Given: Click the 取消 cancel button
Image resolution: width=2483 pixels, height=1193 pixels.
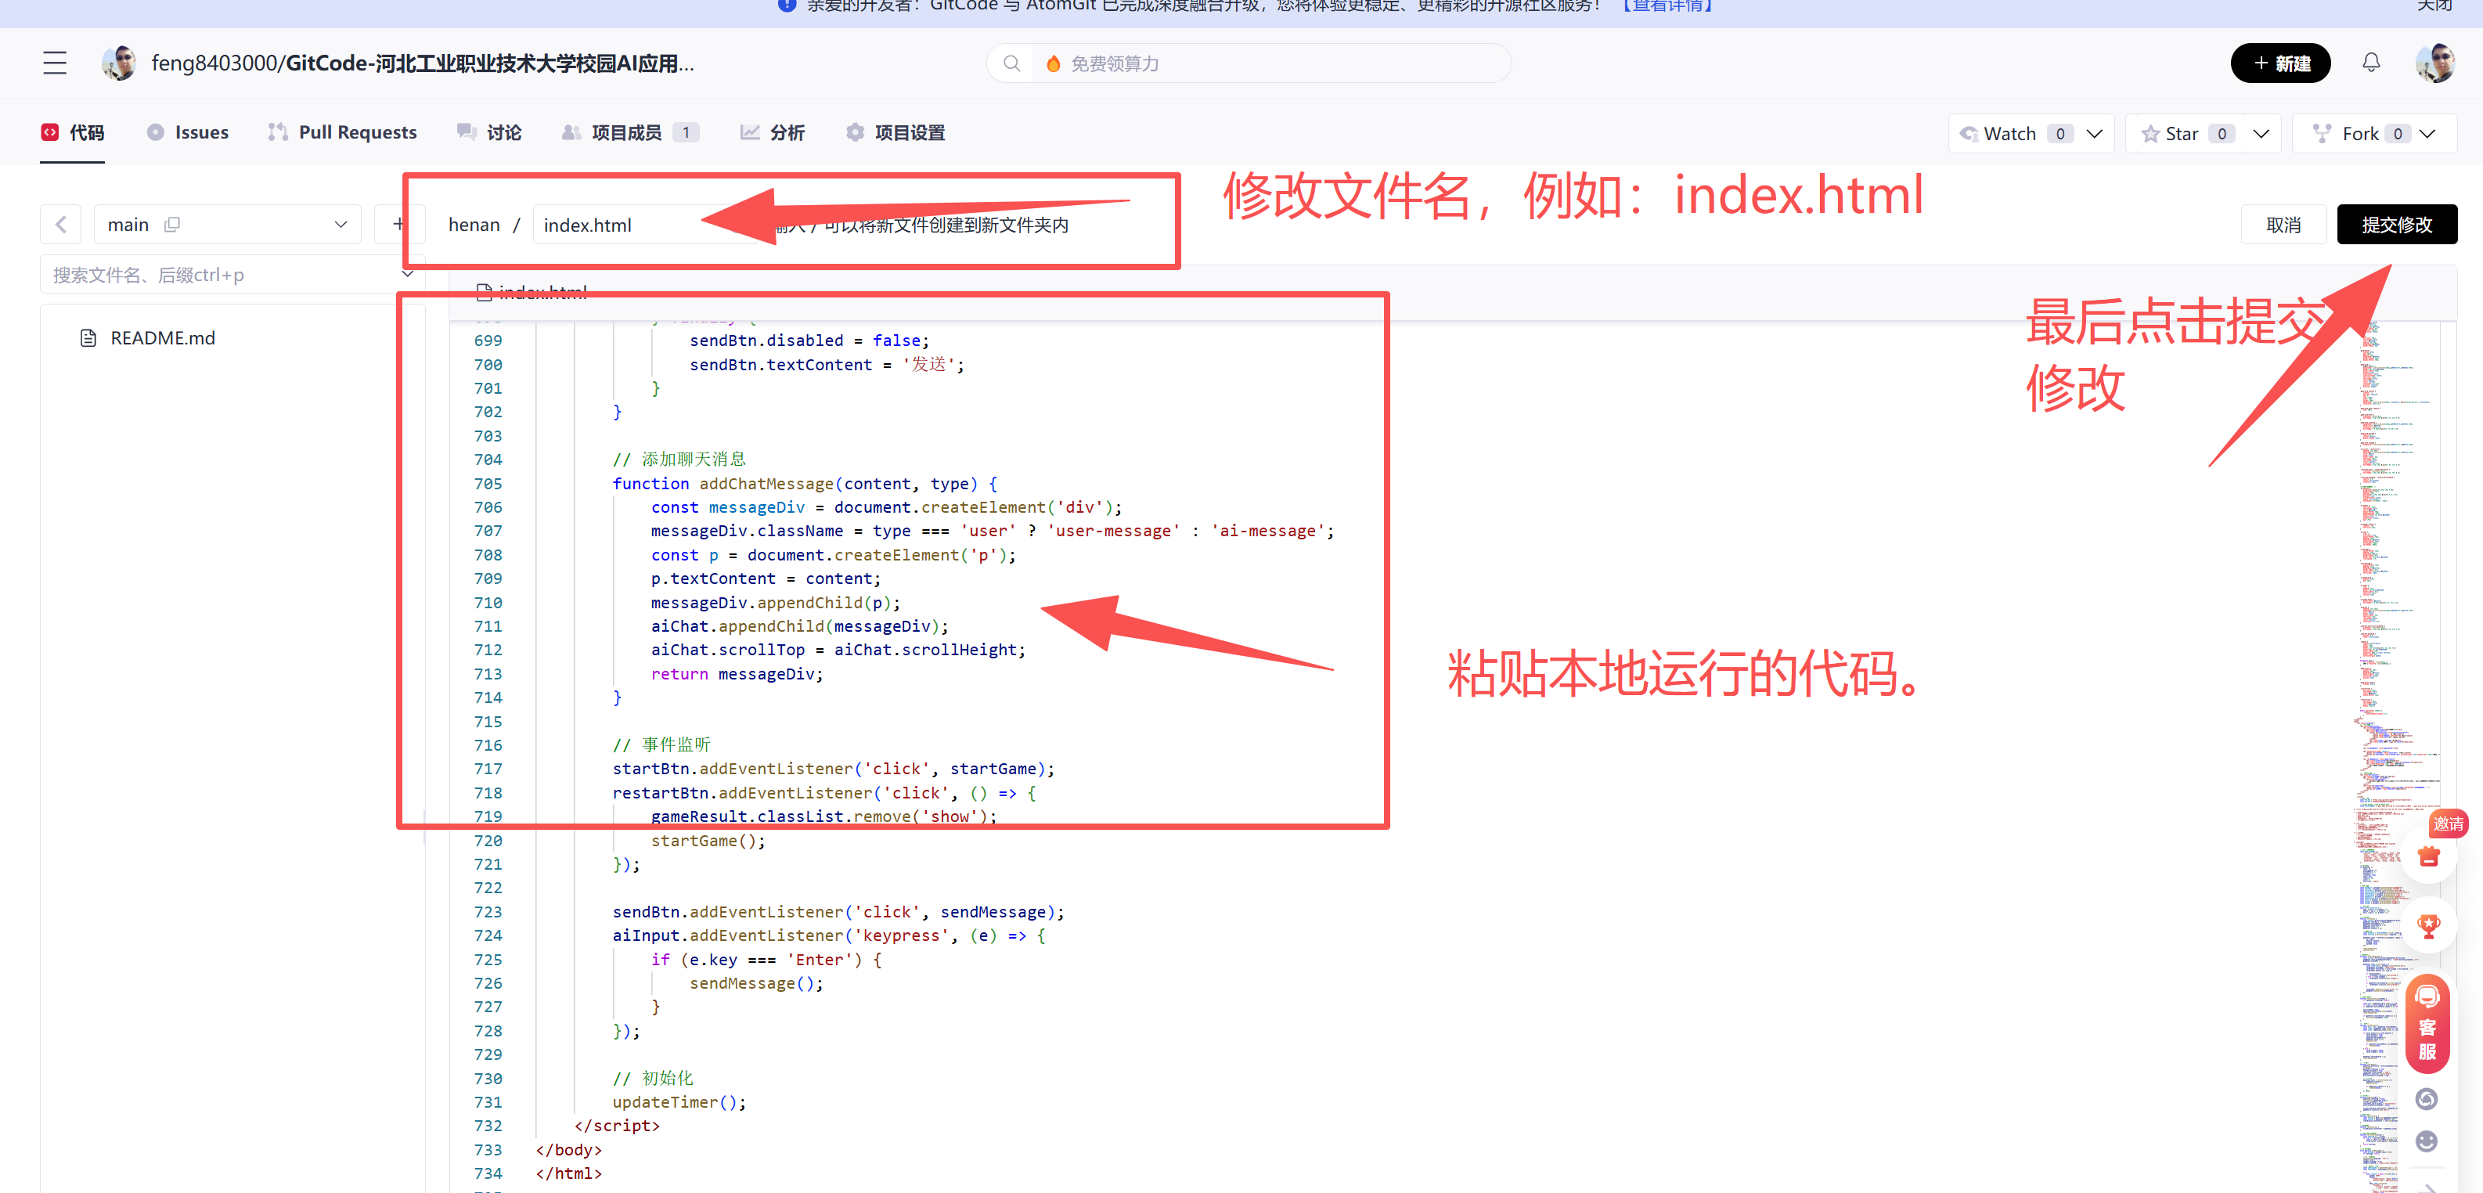Looking at the screenshot, I should click(2283, 225).
